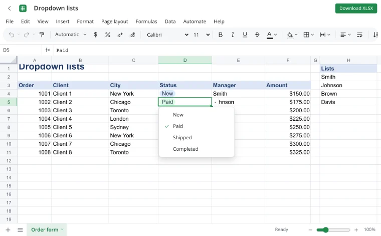Open the Insert menu
Viewport: 381px width, 236px height.
(x=63, y=22)
